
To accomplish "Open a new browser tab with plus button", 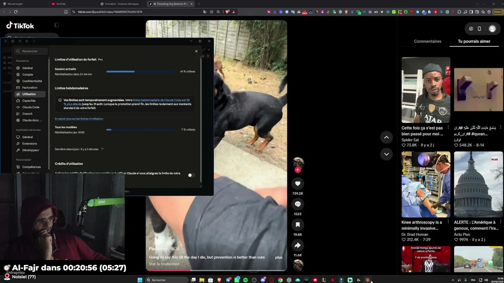I will 199,4.
